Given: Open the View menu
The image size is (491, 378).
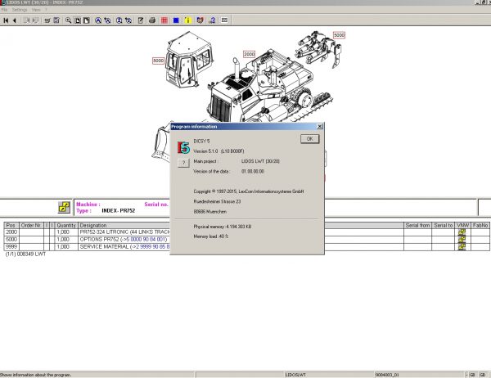Looking at the screenshot, I should click(x=36, y=10).
